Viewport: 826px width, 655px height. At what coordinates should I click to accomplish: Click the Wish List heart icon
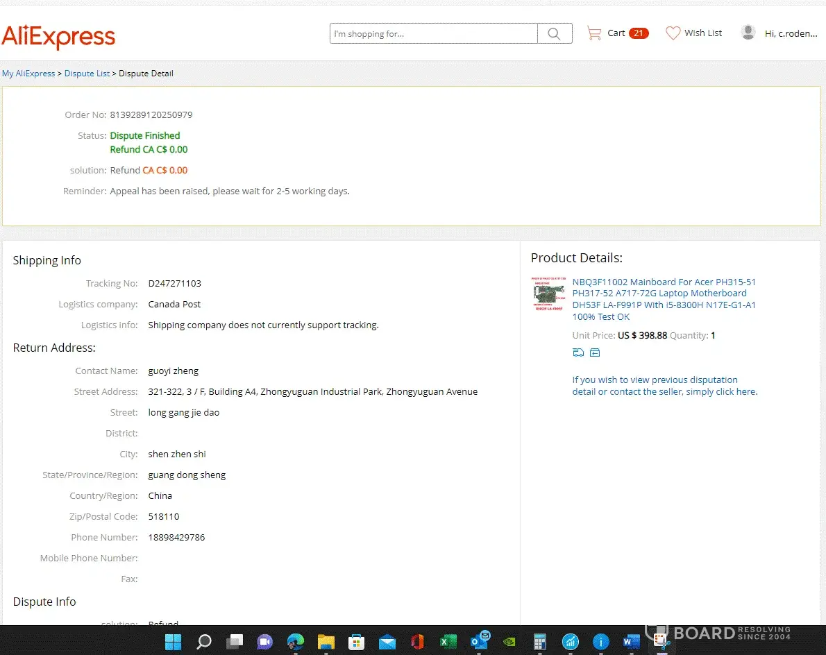coord(673,33)
